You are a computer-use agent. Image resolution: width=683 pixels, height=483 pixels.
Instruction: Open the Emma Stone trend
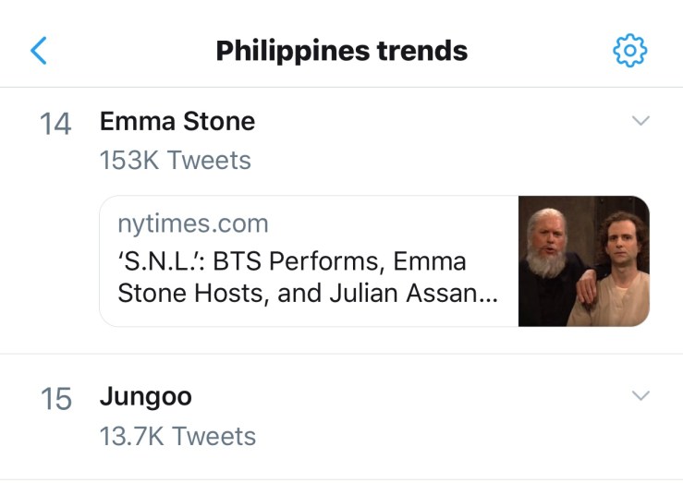pos(177,121)
